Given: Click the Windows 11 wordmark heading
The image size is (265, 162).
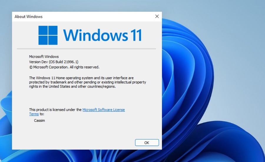Looking at the screenshot, I should pyautogui.click(x=102, y=35).
